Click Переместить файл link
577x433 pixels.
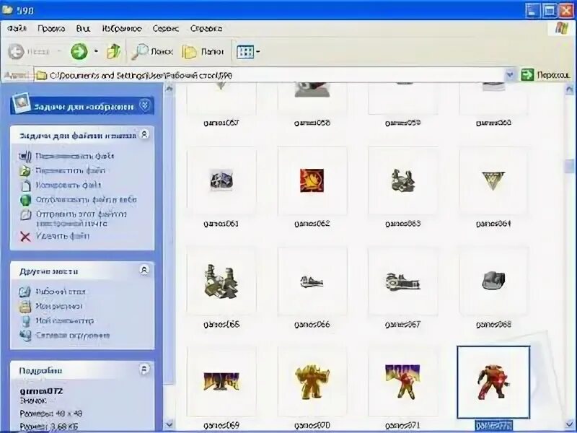(x=70, y=170)
